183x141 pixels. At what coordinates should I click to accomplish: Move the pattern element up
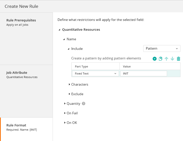click(x=166, y=59)
